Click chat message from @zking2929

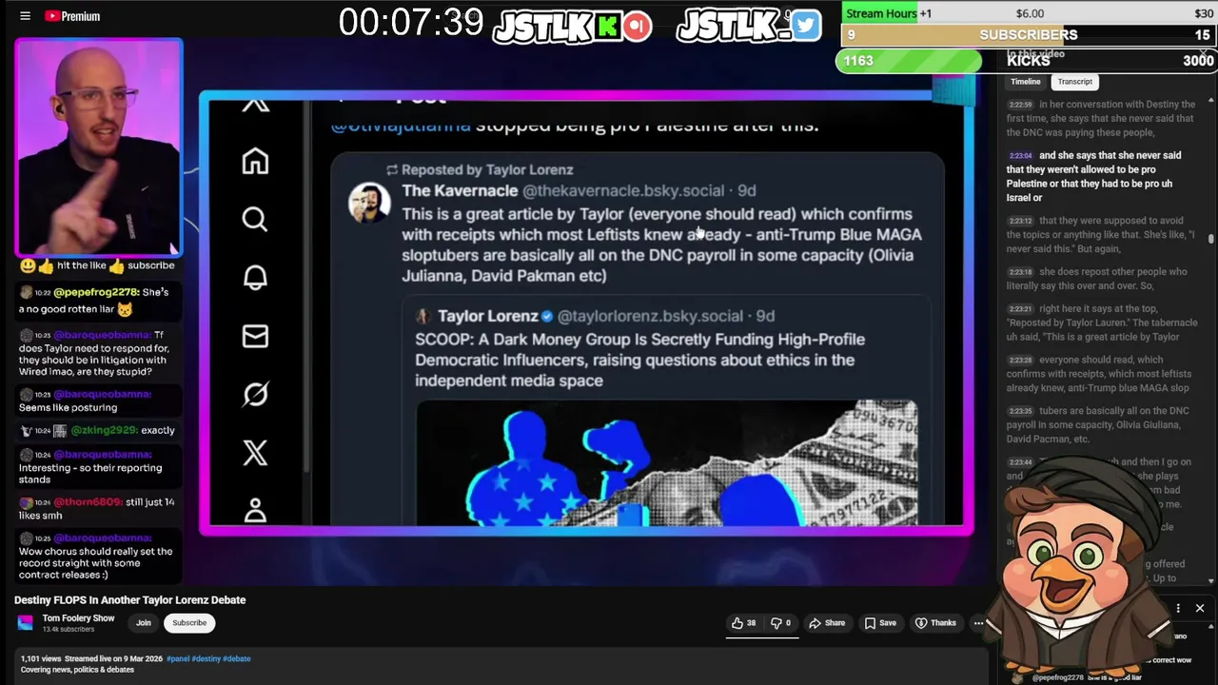click(98, 430)
